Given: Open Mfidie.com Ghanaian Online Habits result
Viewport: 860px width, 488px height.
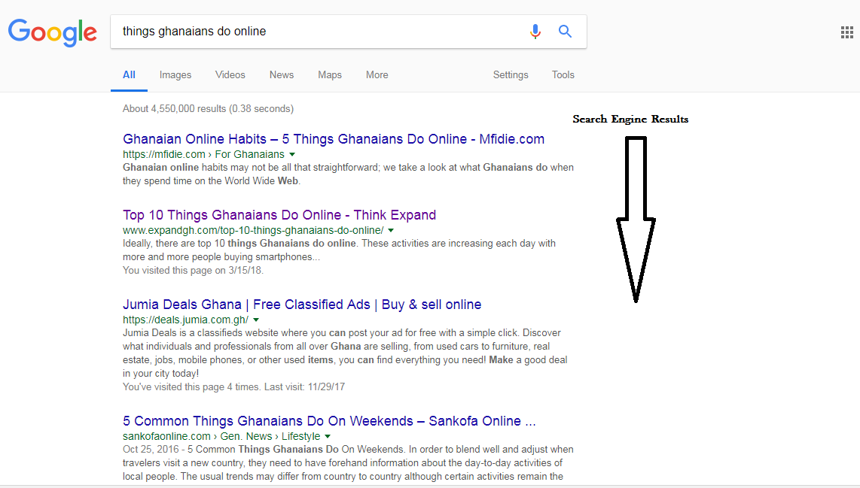Looking at the screenshot, I should [334, 139].
